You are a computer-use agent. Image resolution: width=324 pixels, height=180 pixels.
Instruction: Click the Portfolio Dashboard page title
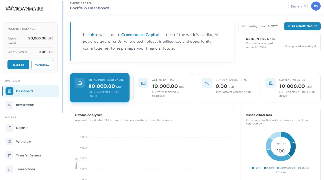pos(89,8)
